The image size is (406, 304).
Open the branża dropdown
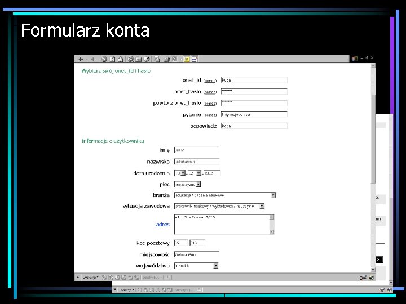tap(273, 195)
